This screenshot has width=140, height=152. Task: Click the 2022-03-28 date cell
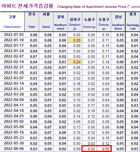click(x=12, y=94)
